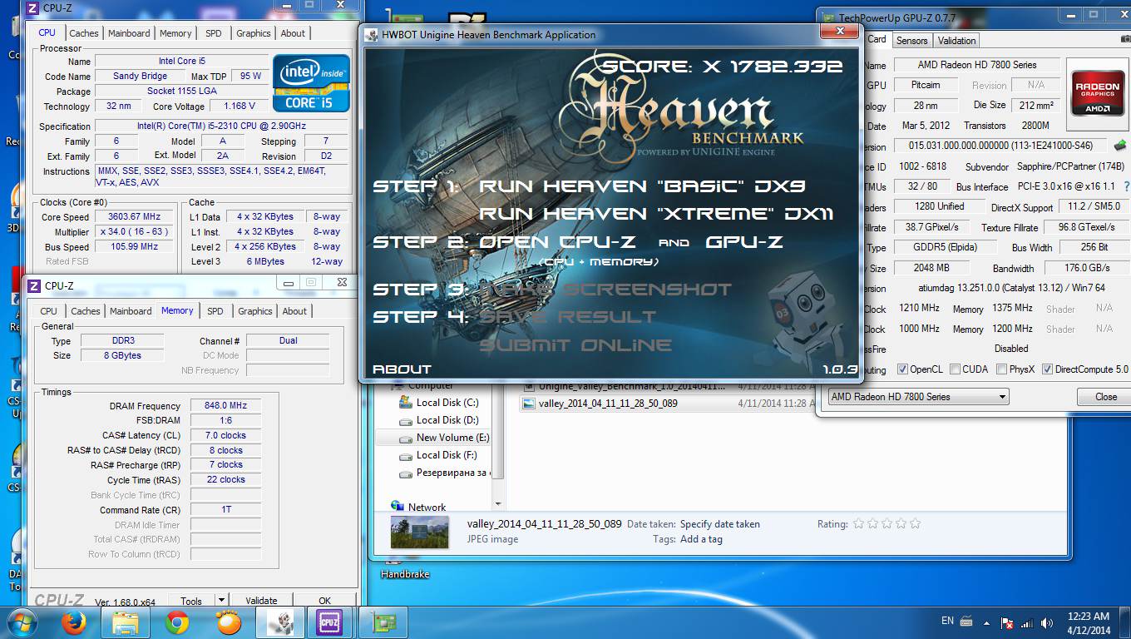The height and width of the screenshot is (639, 1131).
Task: Open the Graphics tab in the lower CPU-Z window
Action: click(x=254, y=311)
